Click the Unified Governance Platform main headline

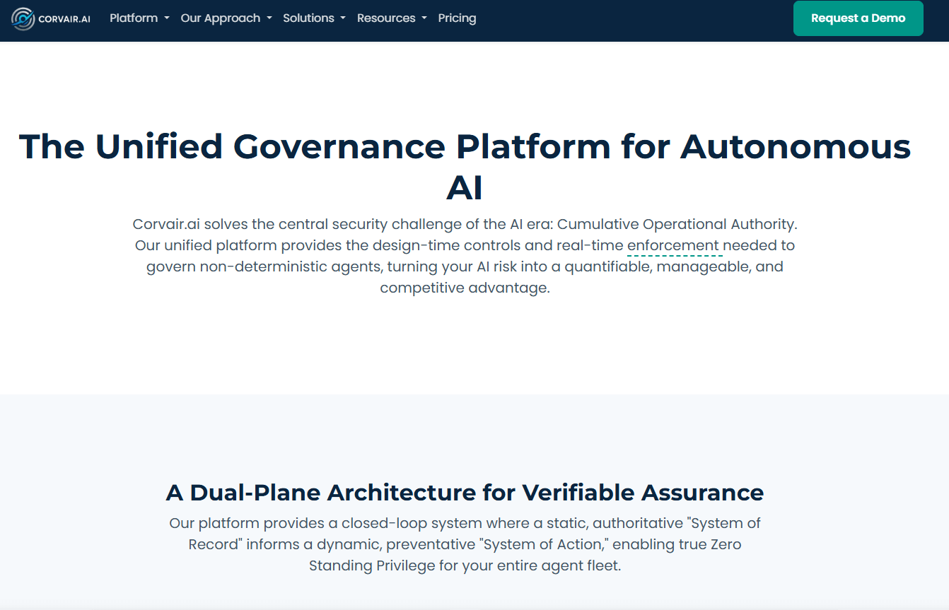465,146
